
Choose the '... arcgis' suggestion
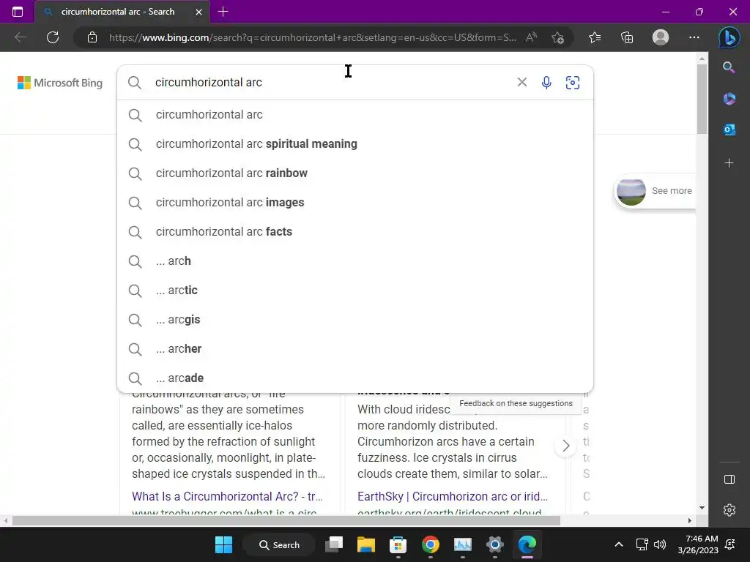[x=355, y=319]
